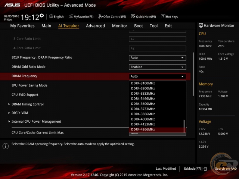239x179 pixels.
Task: Open Search on FAQ link
Action: coord(226,169)
